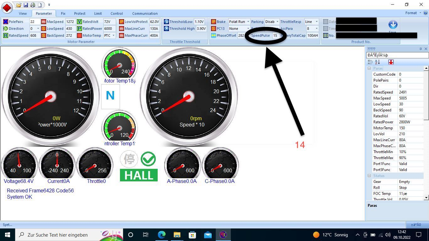Open the Direction dropdown
Screen dimensions: 429x241
(38, 29)
